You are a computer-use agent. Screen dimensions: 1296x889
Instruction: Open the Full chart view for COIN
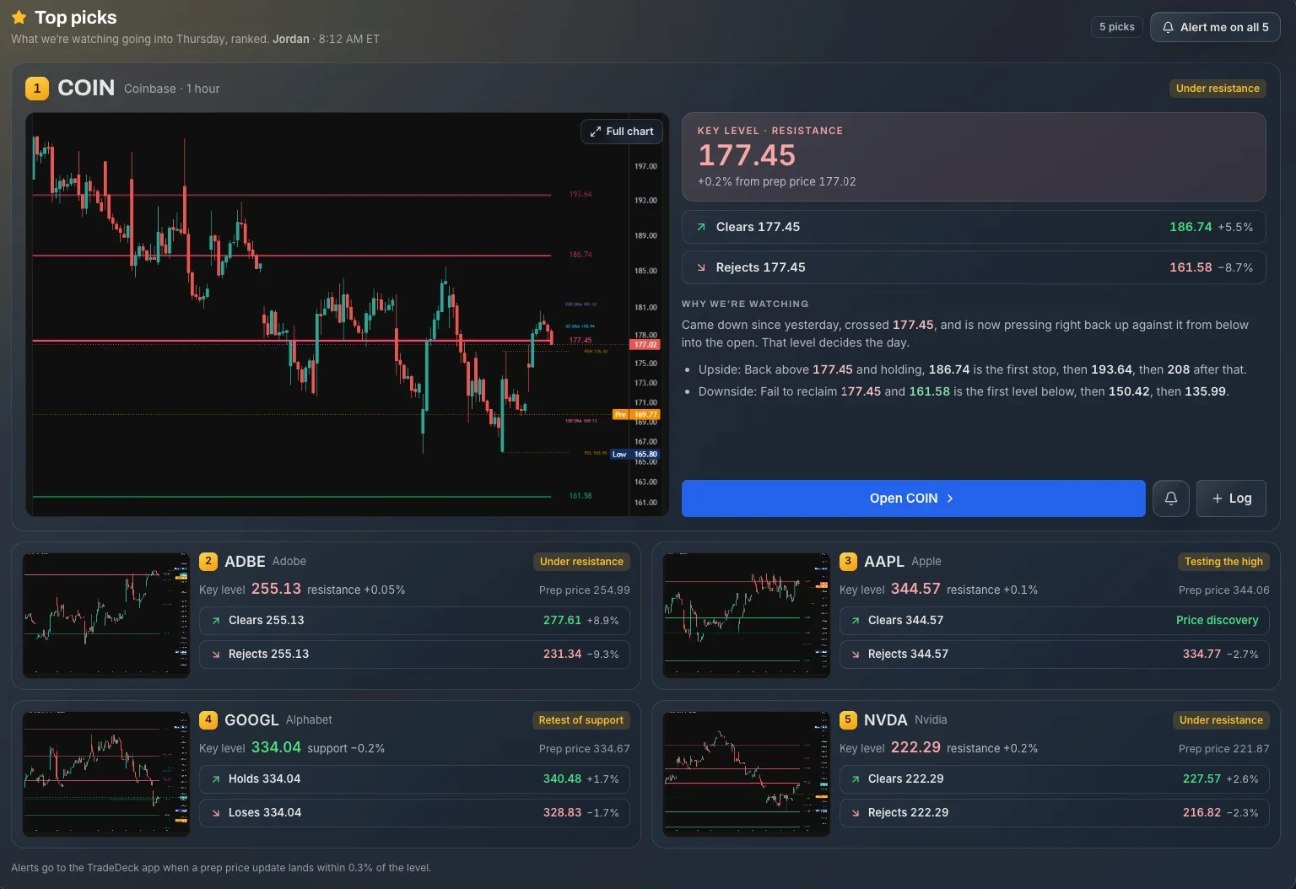[x=622, y=132]
